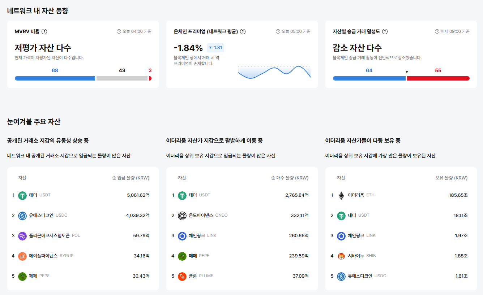Click the Shiba Inu coin icon
The width and height of the screenshot is (483, 295).
(341, 256)
